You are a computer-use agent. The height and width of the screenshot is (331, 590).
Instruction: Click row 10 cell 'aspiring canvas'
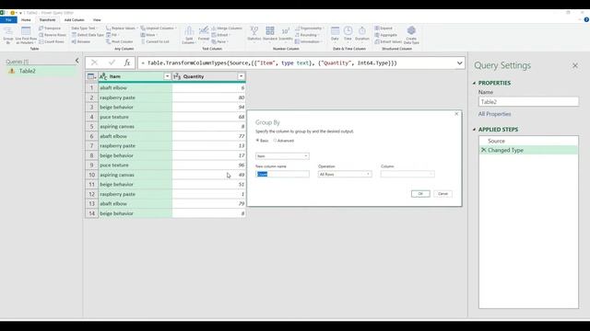(x=136, y=175)
